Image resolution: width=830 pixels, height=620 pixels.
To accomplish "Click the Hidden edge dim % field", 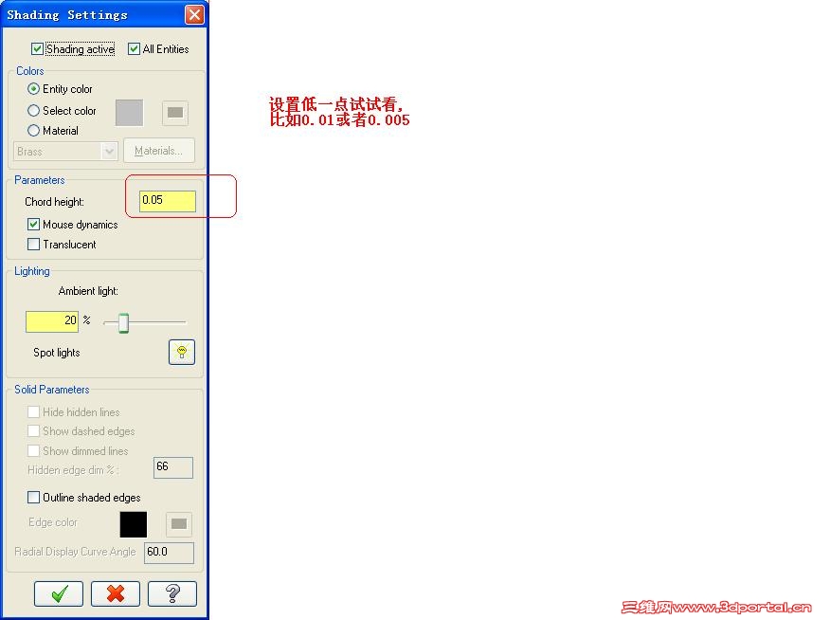I will pos(173,467).
